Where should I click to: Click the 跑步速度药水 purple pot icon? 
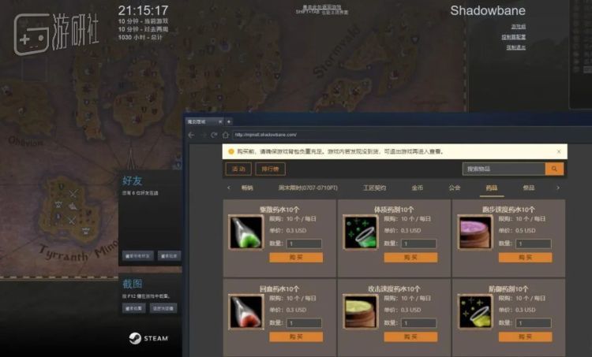point(475,232)
